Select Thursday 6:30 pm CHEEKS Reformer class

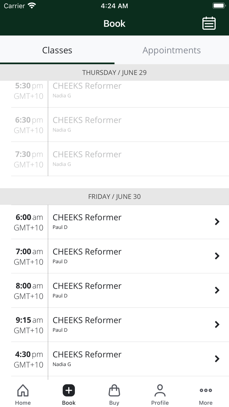tap(120, 125)
